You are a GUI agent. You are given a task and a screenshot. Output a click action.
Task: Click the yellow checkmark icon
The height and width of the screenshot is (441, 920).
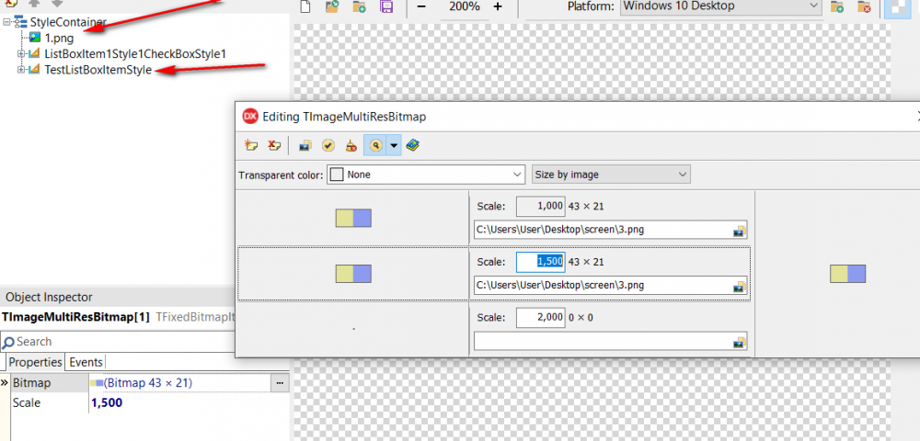tap(328, 145)
